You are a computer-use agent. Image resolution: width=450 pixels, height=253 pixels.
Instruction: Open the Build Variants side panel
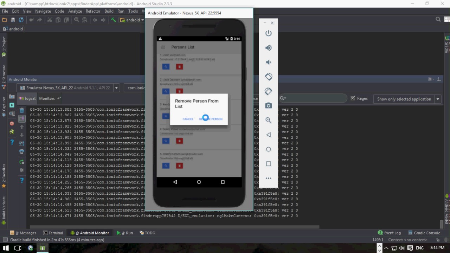coord(4,210)
